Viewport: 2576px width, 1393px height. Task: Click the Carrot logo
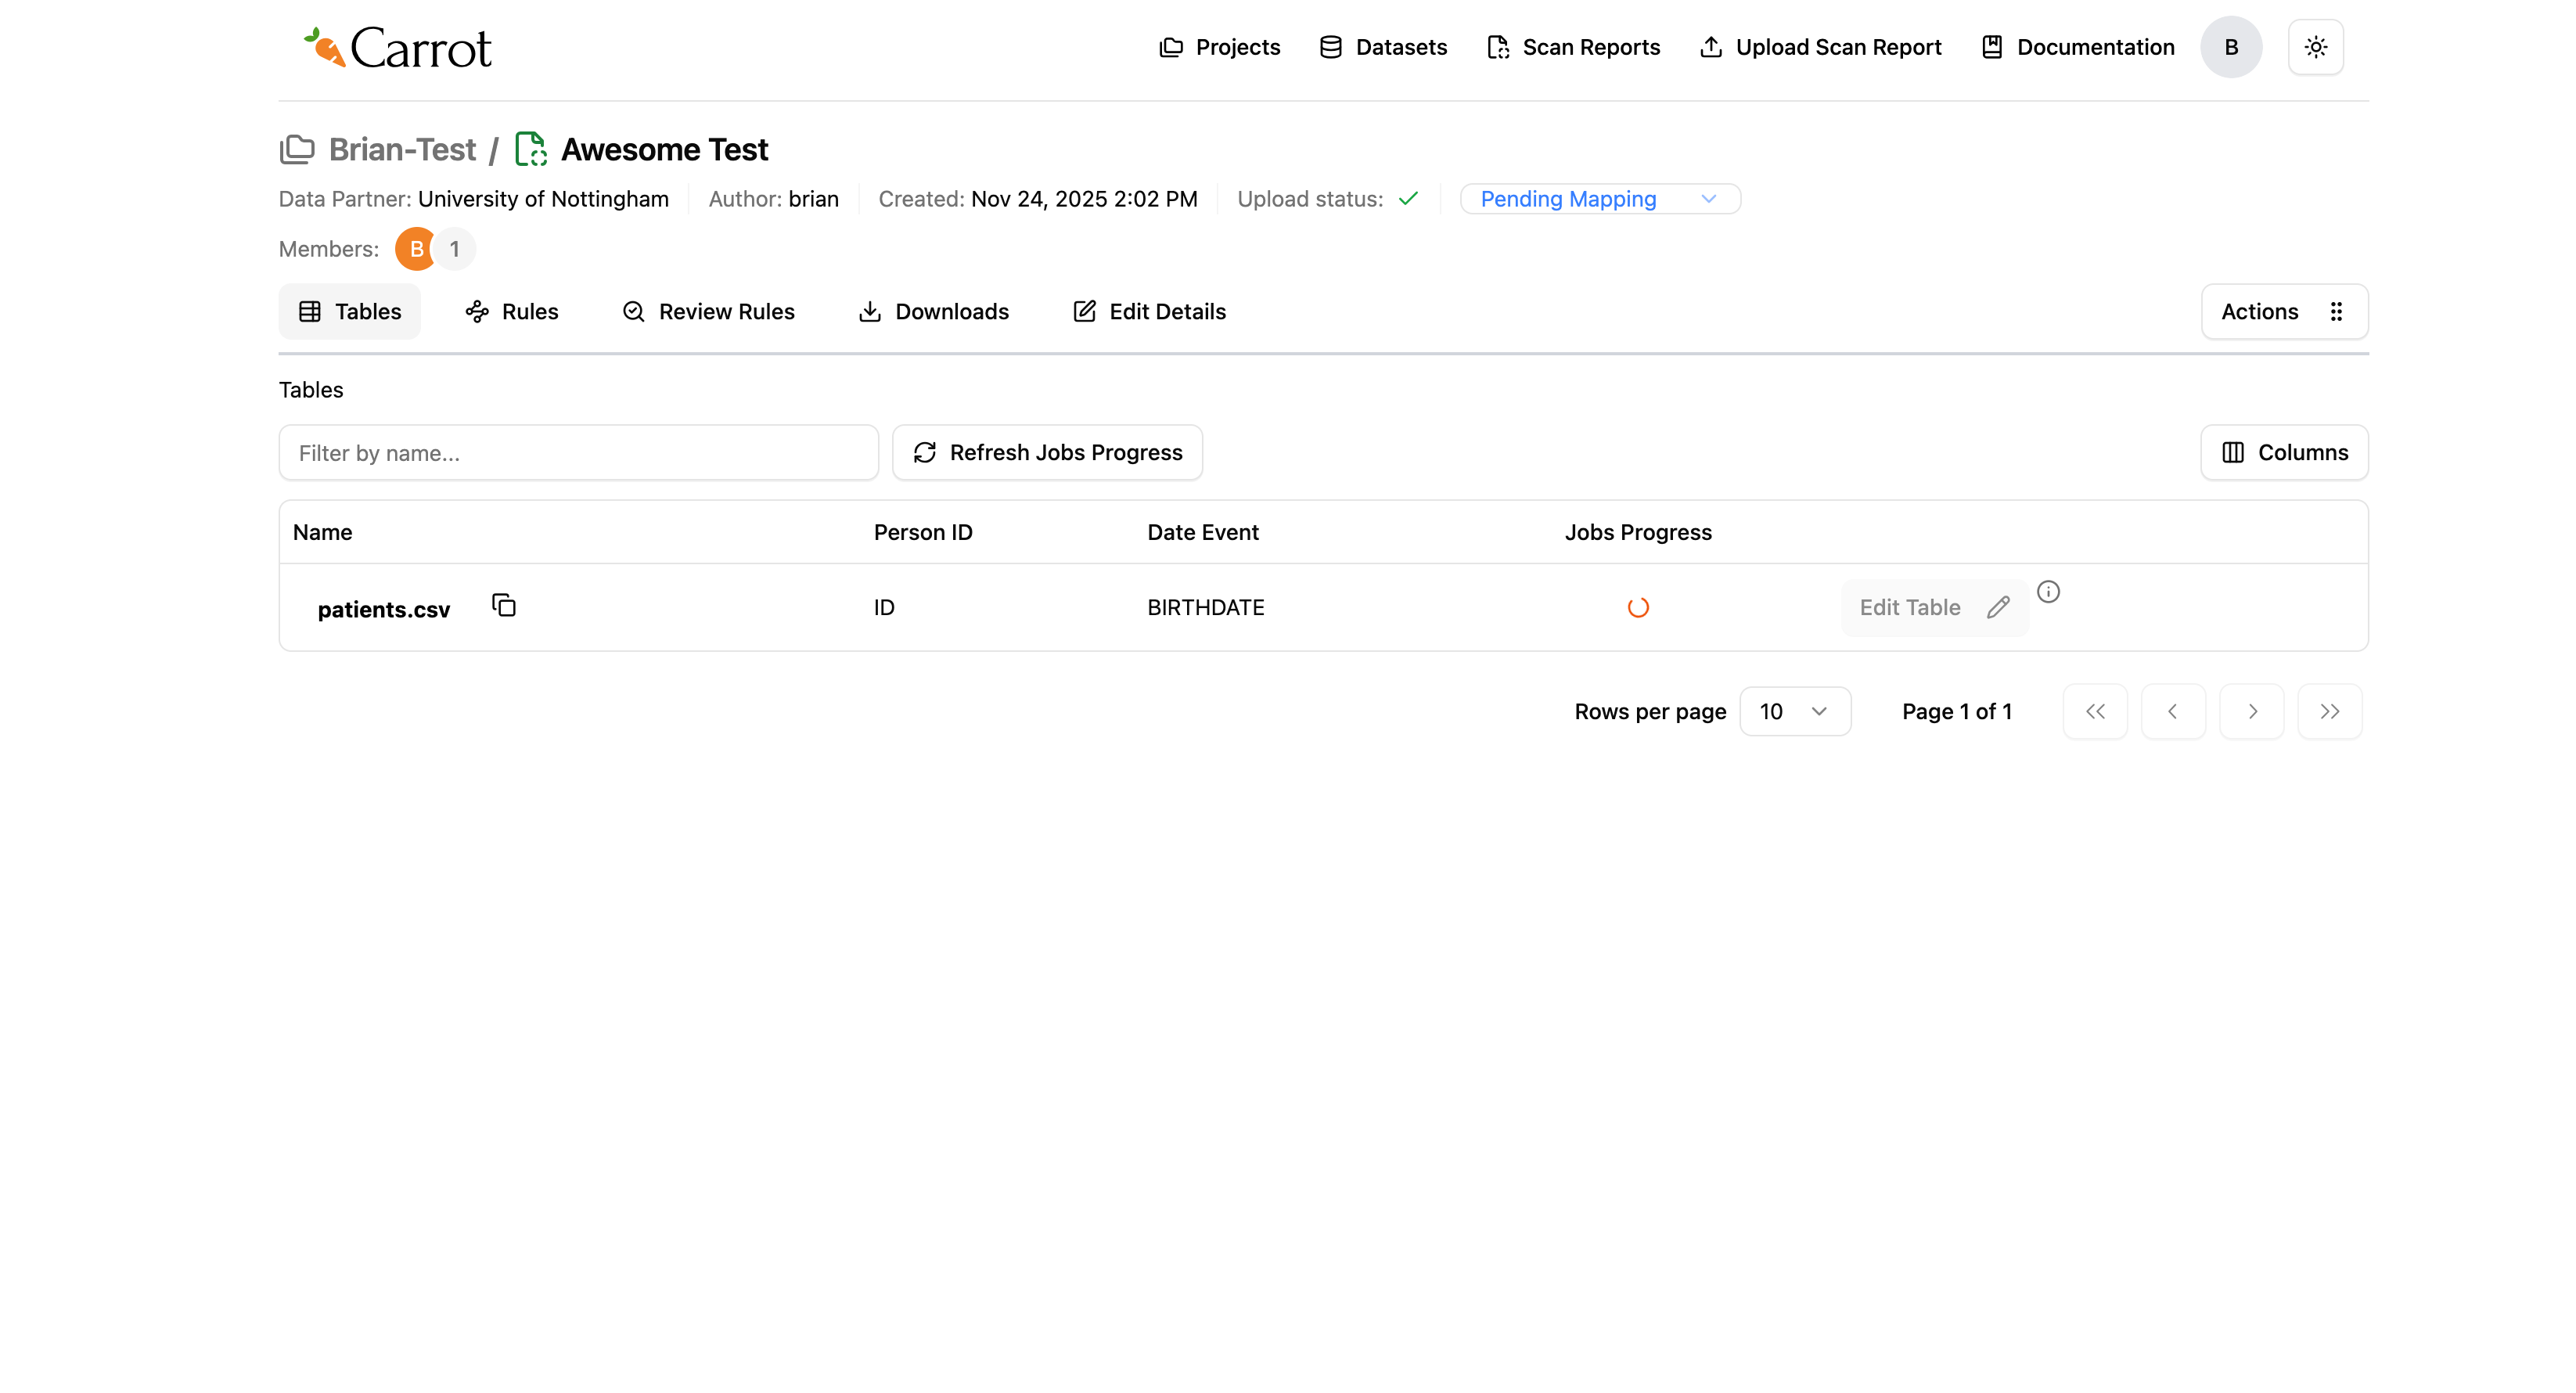pos(398,47)
